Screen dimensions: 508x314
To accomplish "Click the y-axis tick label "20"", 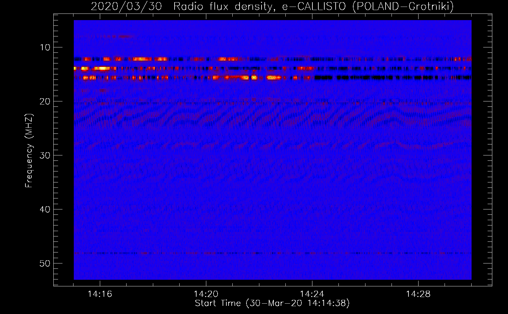I will [45, 101].
